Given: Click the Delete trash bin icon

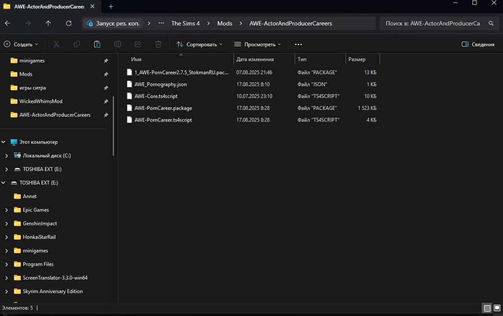Looking at the screenshot, I should [x=158, y=44].
